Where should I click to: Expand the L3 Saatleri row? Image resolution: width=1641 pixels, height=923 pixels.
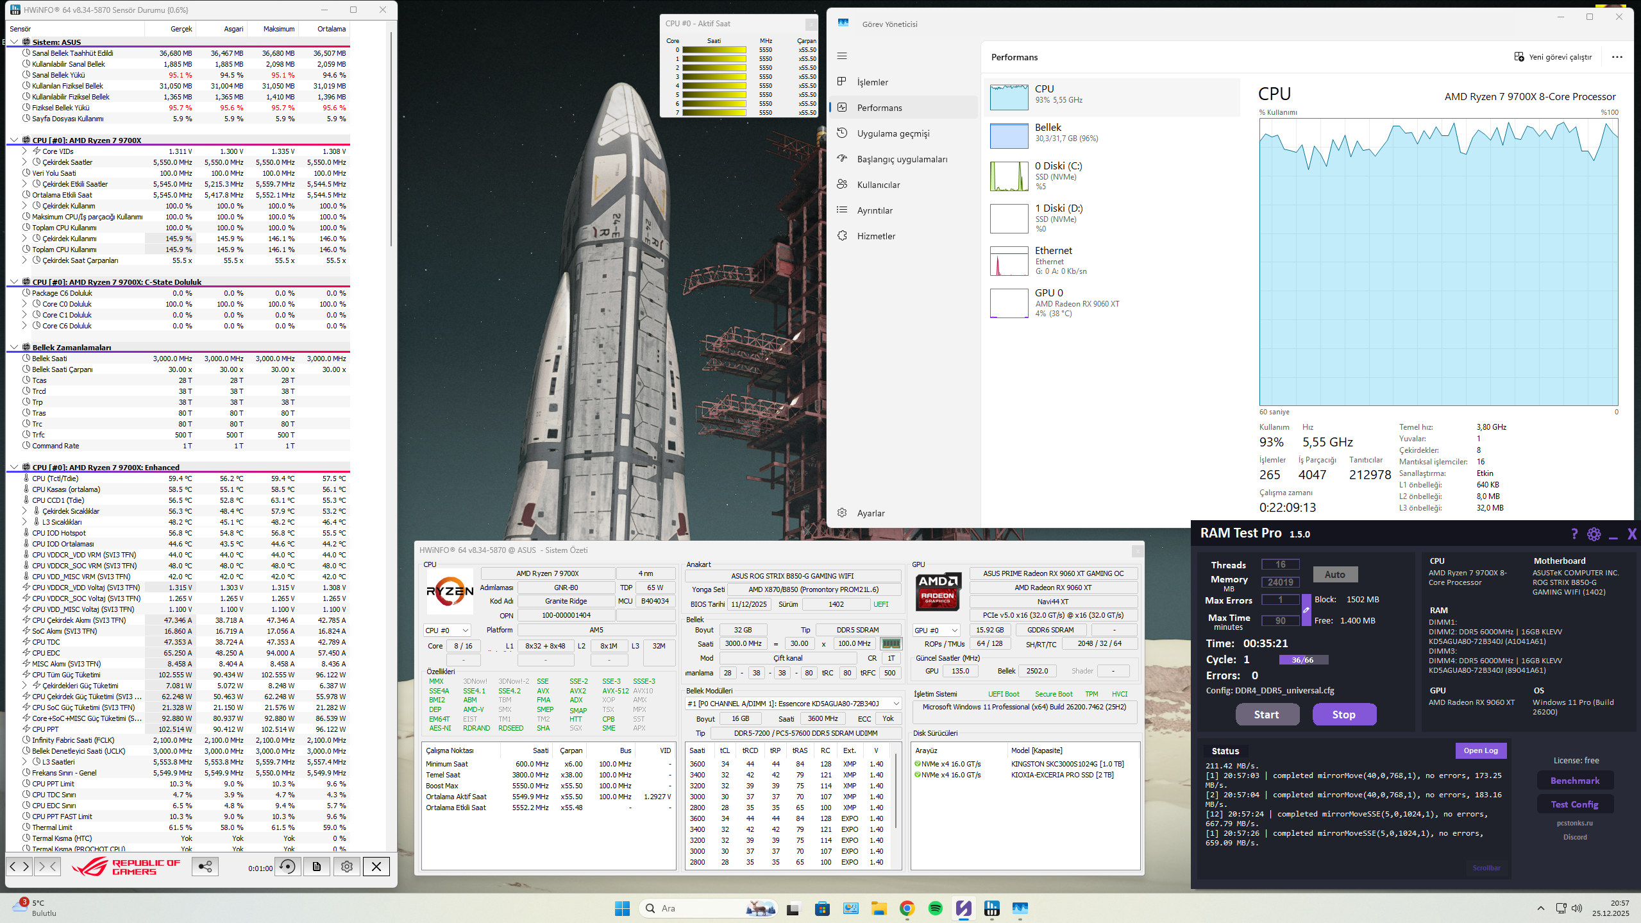[x=24, y=762]
